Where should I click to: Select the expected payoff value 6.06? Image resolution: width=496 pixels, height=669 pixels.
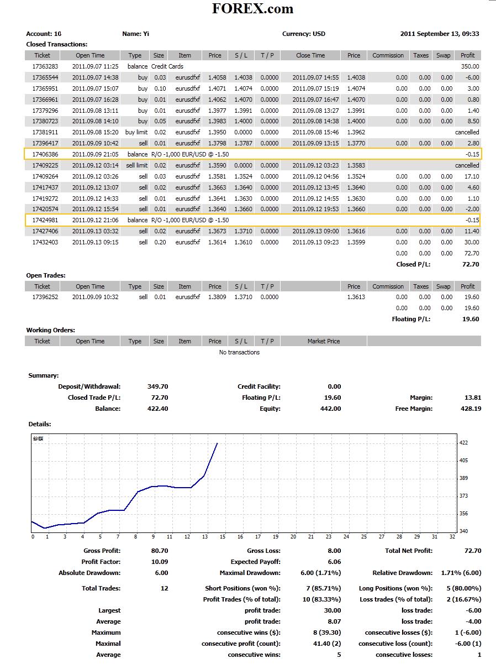click(x=334, y=562)
